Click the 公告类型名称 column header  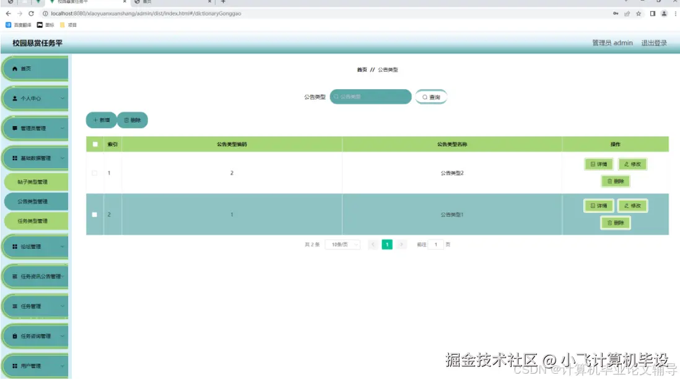(x=452, y=144)
